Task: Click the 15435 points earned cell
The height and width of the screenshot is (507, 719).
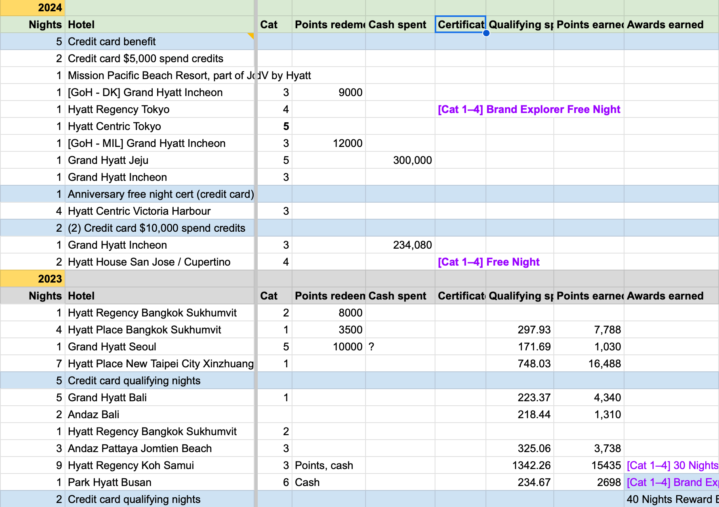Action: pos(589,465)
